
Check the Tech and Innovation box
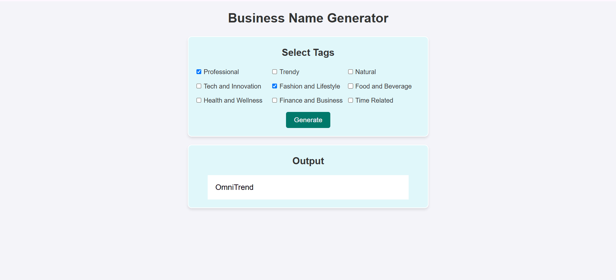[x=199, y=86]
